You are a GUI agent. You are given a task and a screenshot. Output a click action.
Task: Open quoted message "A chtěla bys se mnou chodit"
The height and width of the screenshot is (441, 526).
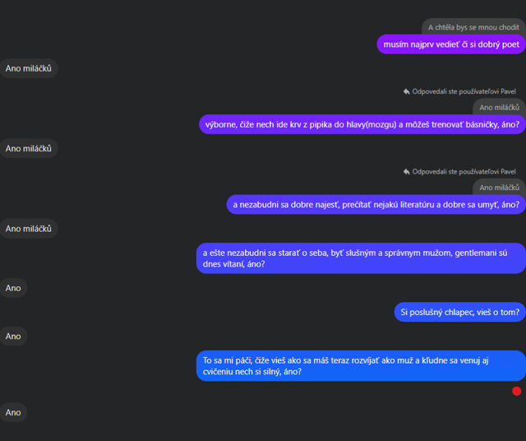coord(473,27)
